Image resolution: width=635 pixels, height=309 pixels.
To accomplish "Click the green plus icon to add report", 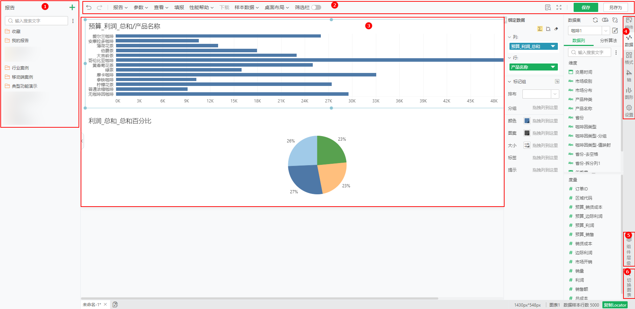I will point(72,7).
